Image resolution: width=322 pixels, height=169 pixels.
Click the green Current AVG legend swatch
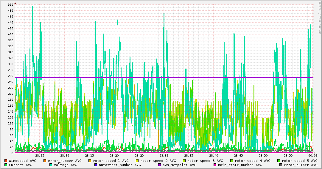click(x=6, y=165)
